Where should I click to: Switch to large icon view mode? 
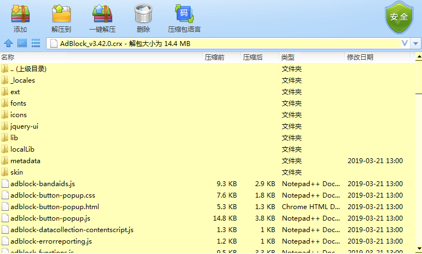[x=22, y=43]
